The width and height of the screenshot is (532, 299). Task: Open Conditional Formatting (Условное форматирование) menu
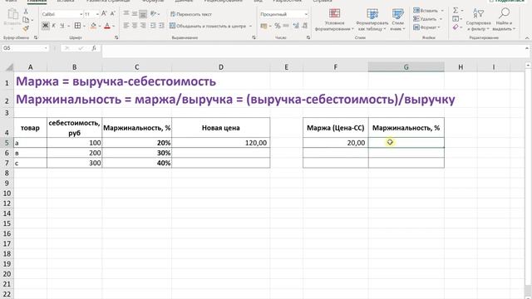pyautogui.click(x=334, y=20)
